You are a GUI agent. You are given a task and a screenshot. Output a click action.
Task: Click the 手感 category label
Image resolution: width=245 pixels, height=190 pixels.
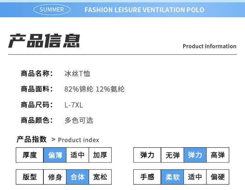pyautogui.click(x=147, y=177)
